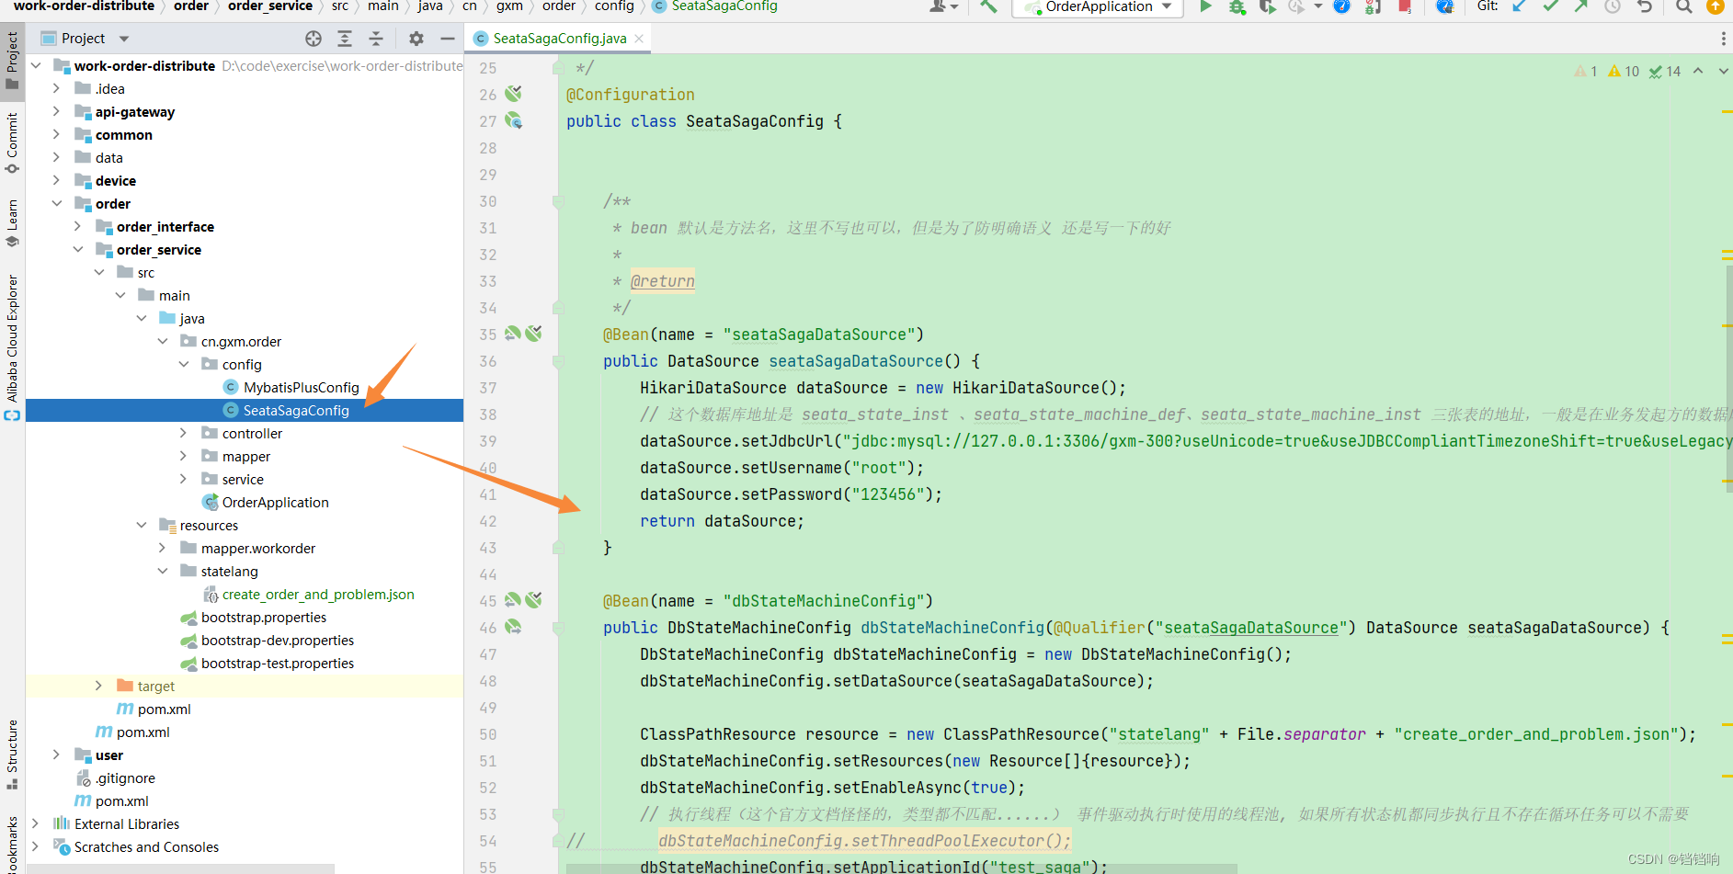1733x874 pixels.
Task: Run OrderApplication with coverage
Action: [x=1268, y=6]
